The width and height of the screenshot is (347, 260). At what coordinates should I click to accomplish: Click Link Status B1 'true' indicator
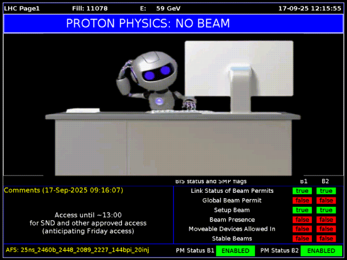click(x=302, y=191)
